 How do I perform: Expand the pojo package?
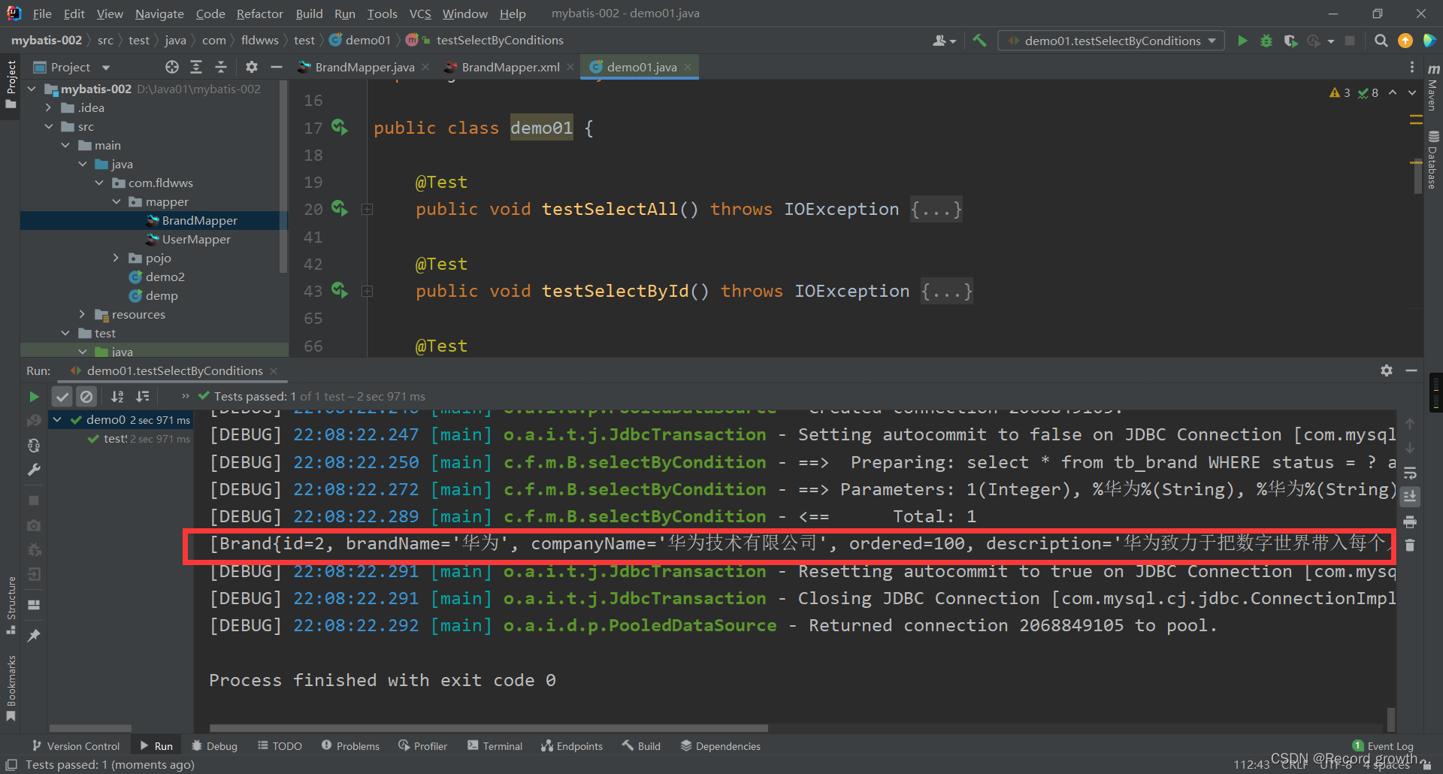pos(116,258)
